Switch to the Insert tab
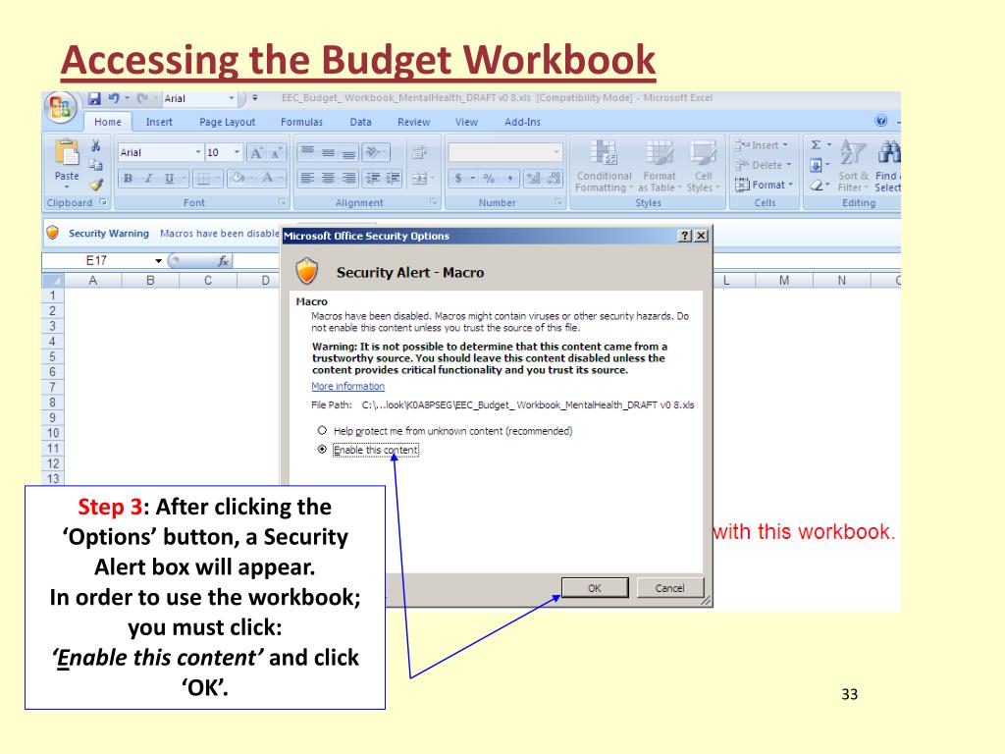 (x=159, y=122)
